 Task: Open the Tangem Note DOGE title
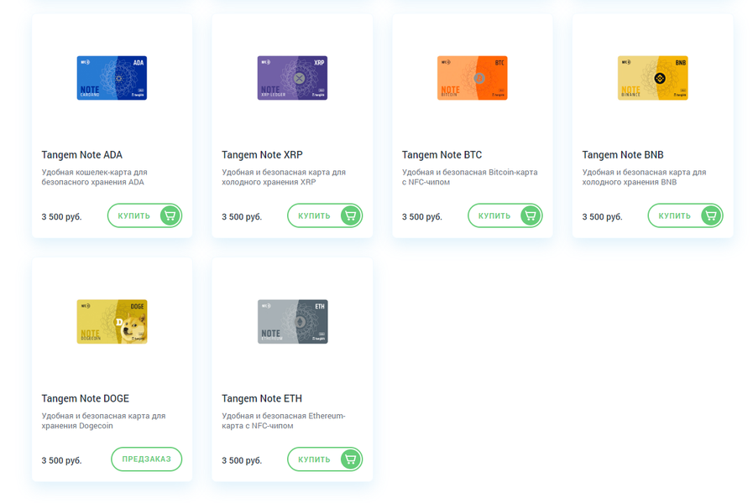click(x=86, y=398)
